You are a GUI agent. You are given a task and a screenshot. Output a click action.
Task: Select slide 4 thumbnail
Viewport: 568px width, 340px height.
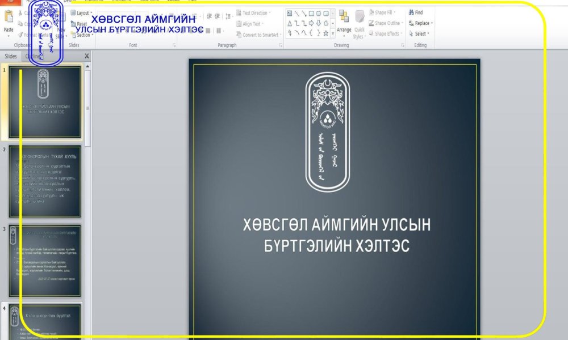pyautogui.click(x=45, y=321)
